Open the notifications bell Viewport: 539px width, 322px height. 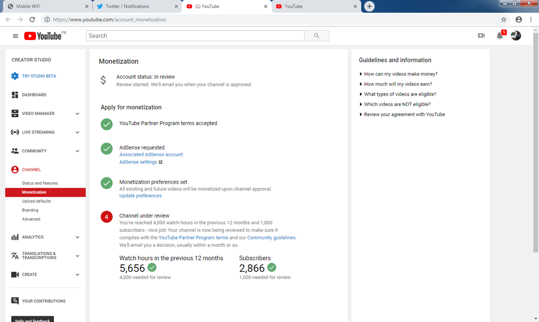tap(500, 35)
